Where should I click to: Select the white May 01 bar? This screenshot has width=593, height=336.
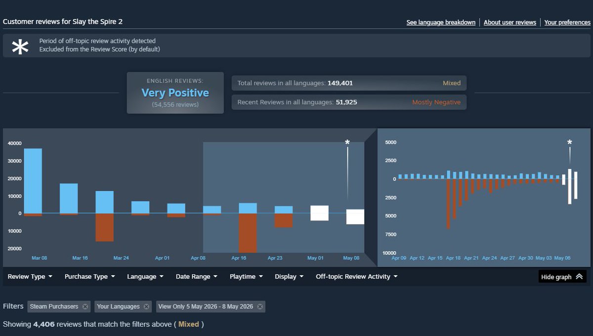pos(319,213)
